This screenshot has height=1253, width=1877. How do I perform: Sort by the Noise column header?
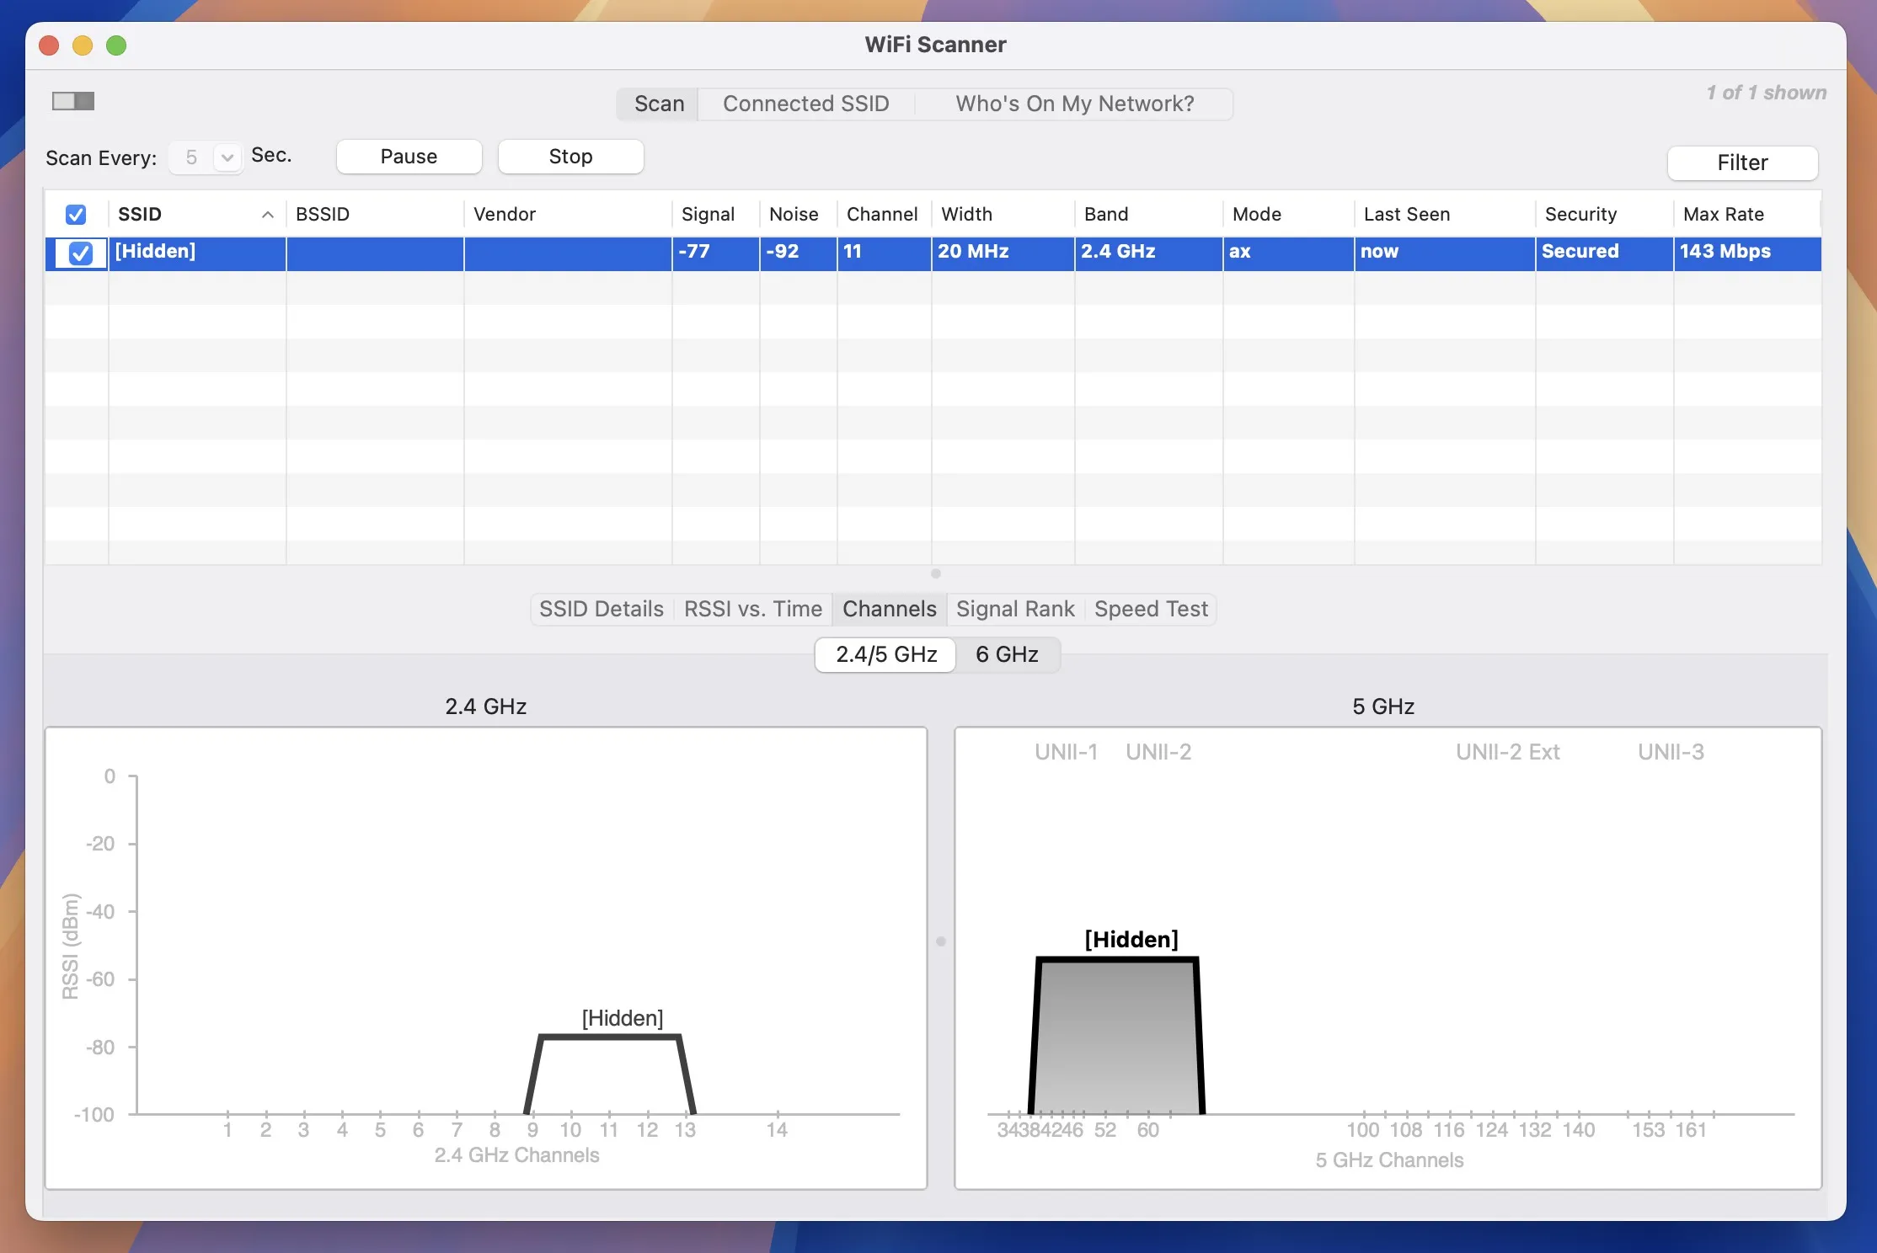[x=799, y=215]
